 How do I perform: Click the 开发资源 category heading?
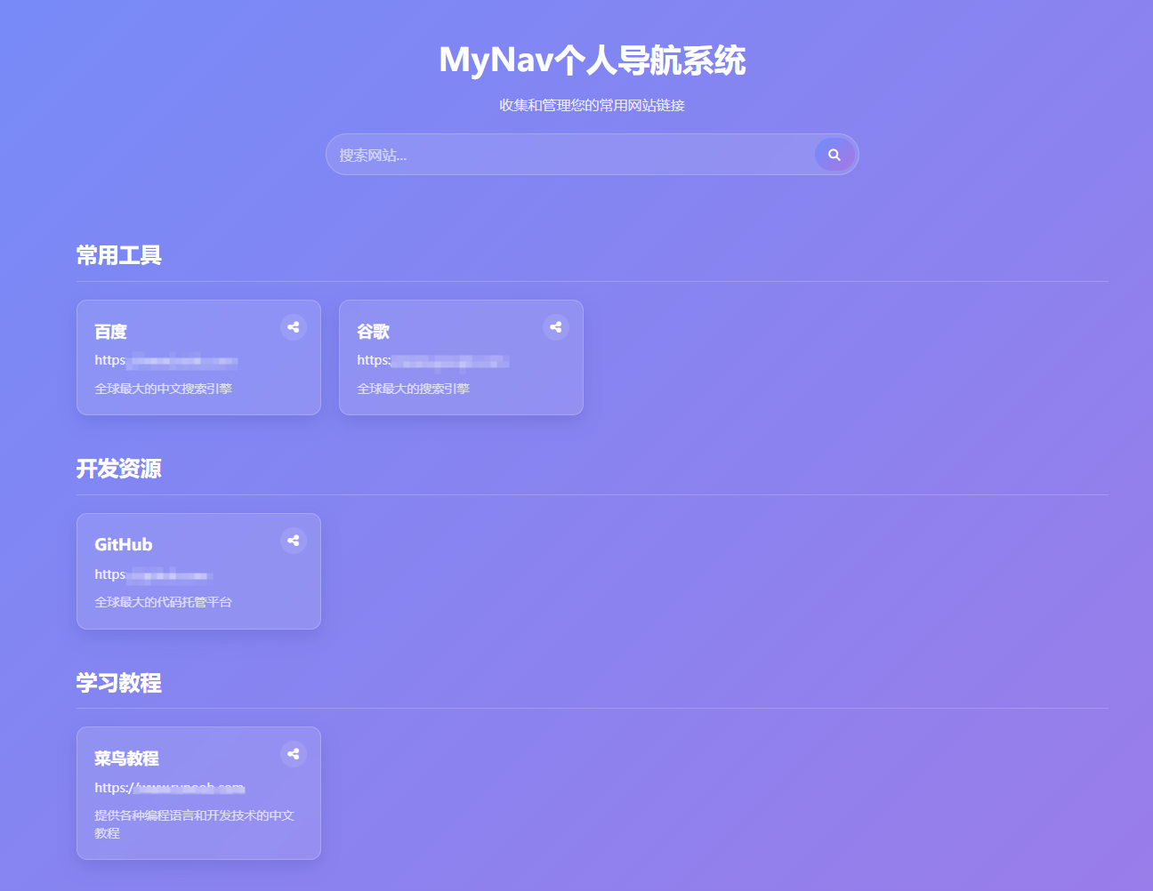[x=119, y=469]
